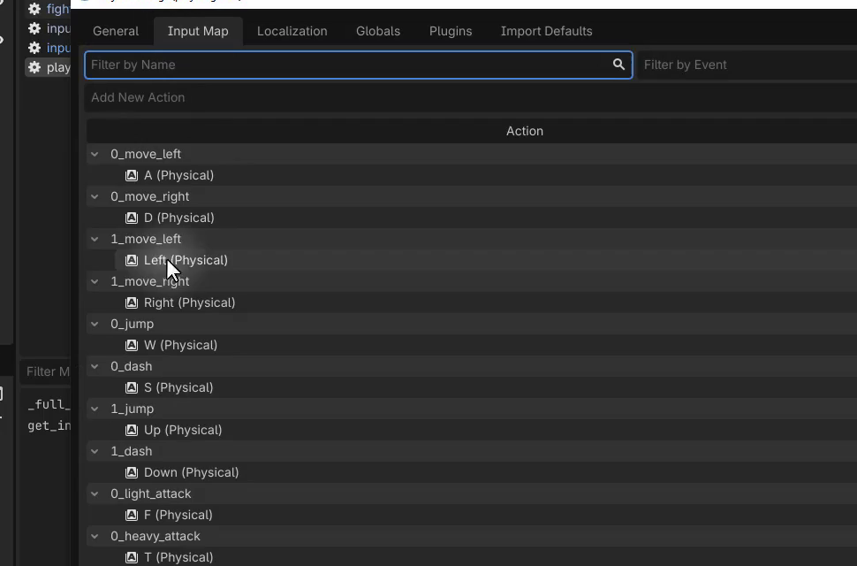Screen dimensions: 857x566
Task: Click the '_full_' method in script list
Action: [49, 405]
